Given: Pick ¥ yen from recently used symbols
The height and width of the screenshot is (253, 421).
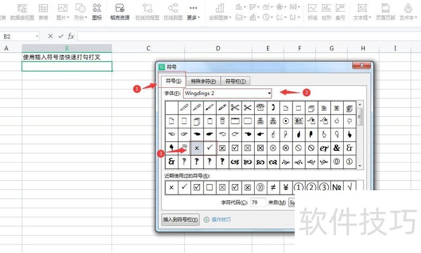Looking at the screenshot, I should pos(286,187).
